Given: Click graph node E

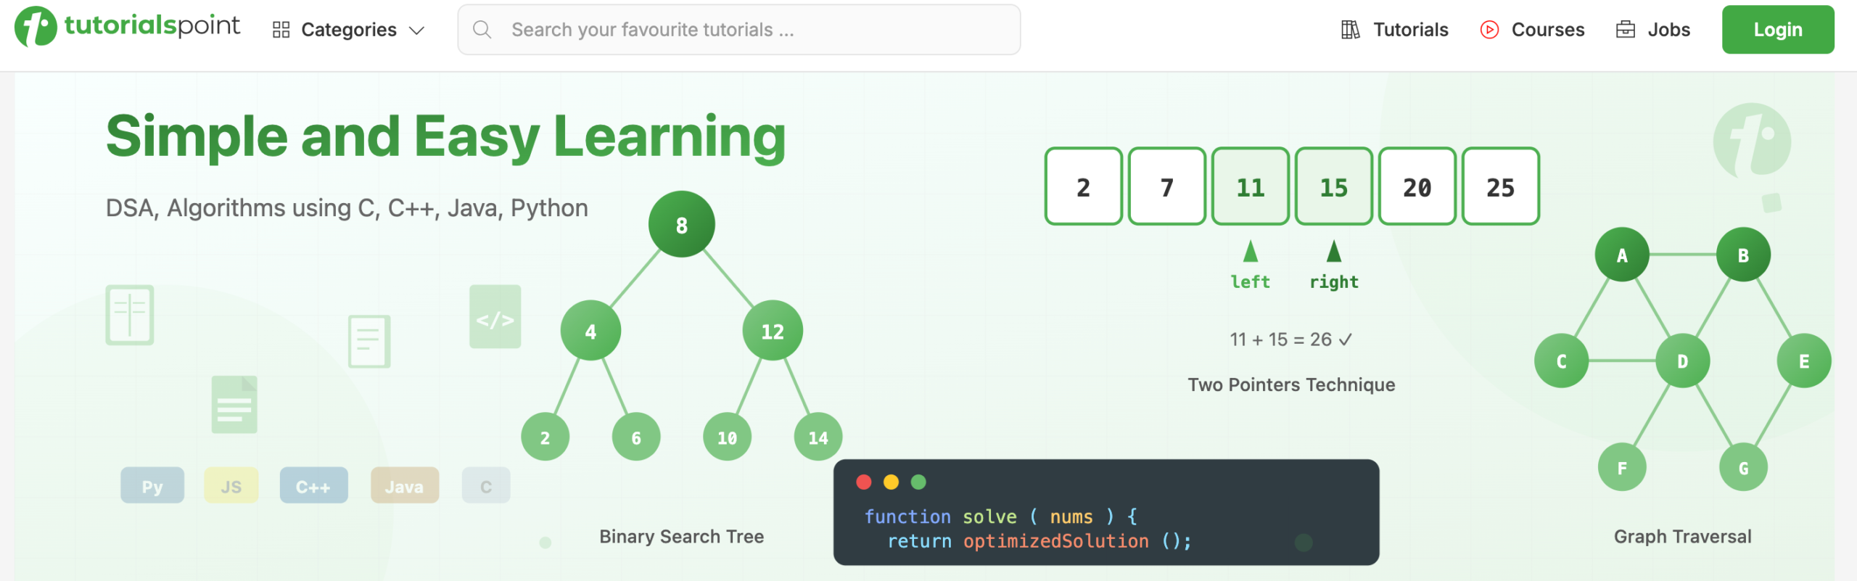Looking at the screenshot, I should 1804,360.
